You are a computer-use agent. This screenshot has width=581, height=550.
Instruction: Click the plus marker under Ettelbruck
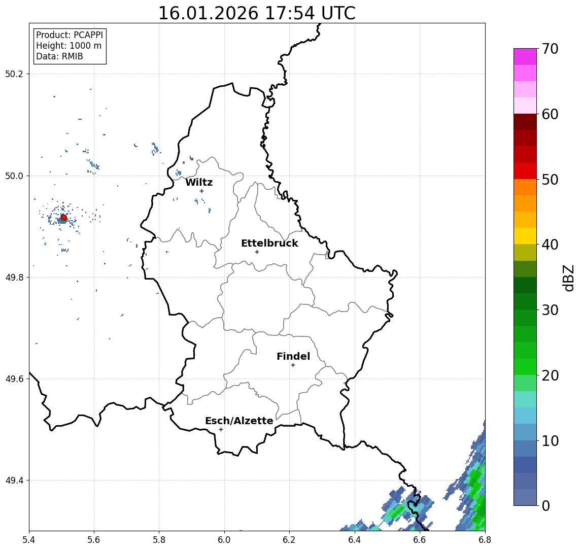[x=257, y=252]
